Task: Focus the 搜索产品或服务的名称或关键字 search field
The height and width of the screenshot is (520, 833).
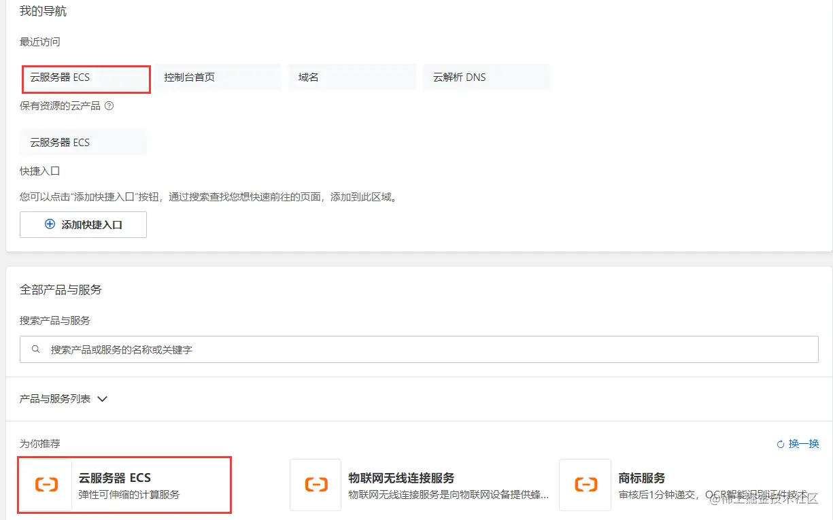Action: coord(419,349)
